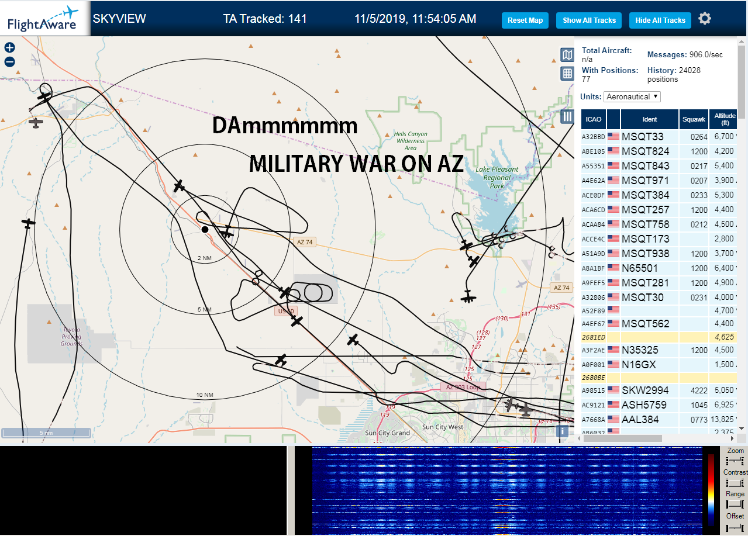Click the US flag in MSQT30 row

click(613, 298)
